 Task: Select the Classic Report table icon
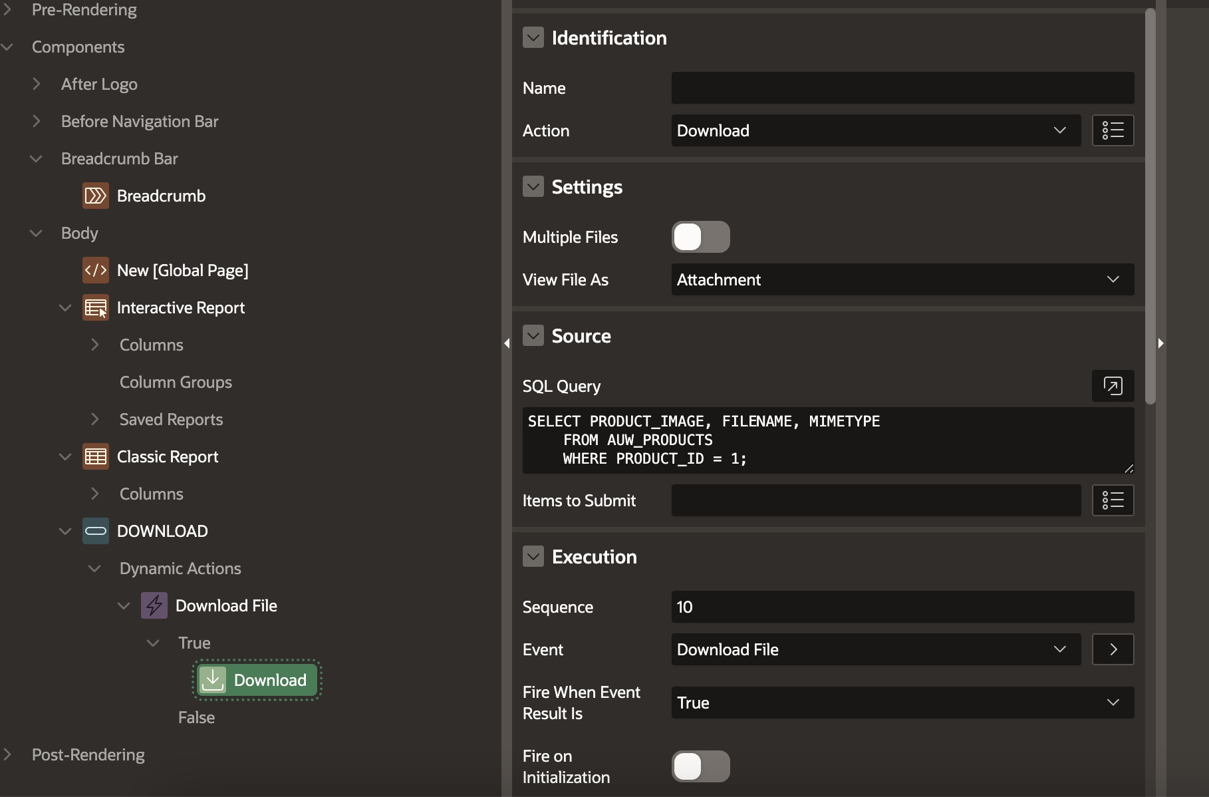95,456
